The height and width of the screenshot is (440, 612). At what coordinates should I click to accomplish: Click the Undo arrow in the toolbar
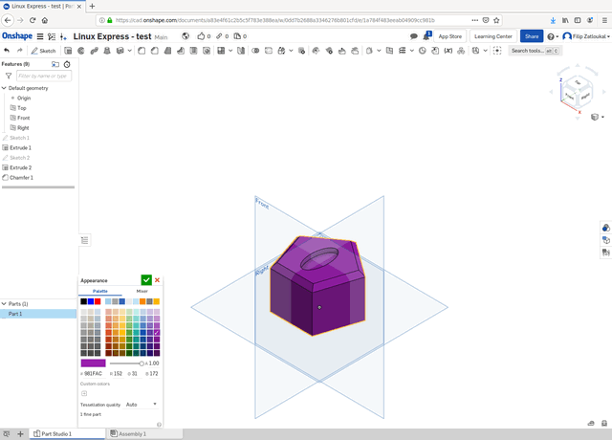[7, 51]
